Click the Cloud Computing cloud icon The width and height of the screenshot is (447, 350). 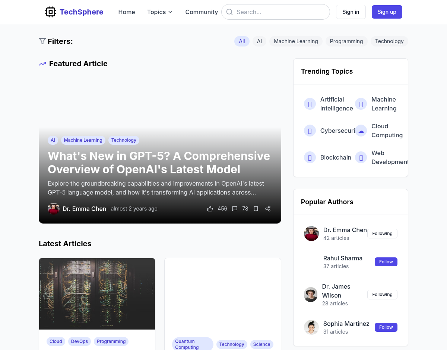click(x=361, y=131)
